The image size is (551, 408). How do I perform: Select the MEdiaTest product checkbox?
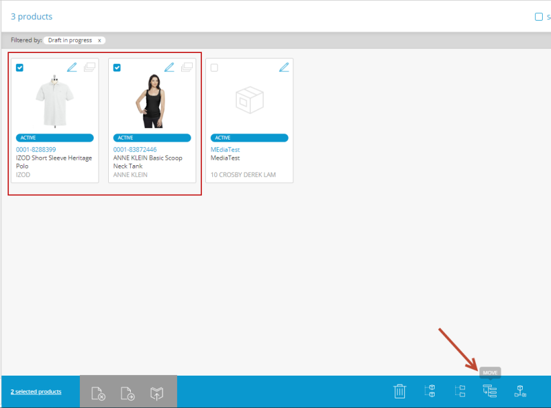tap(214, 67)
